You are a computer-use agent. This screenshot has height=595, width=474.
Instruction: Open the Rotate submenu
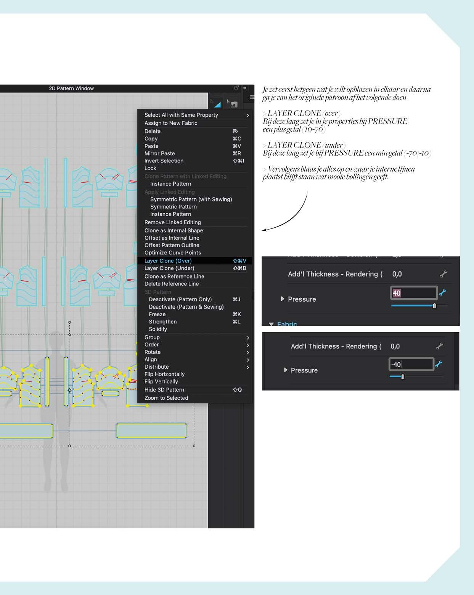pyautogui.click(x=194, y=352)
